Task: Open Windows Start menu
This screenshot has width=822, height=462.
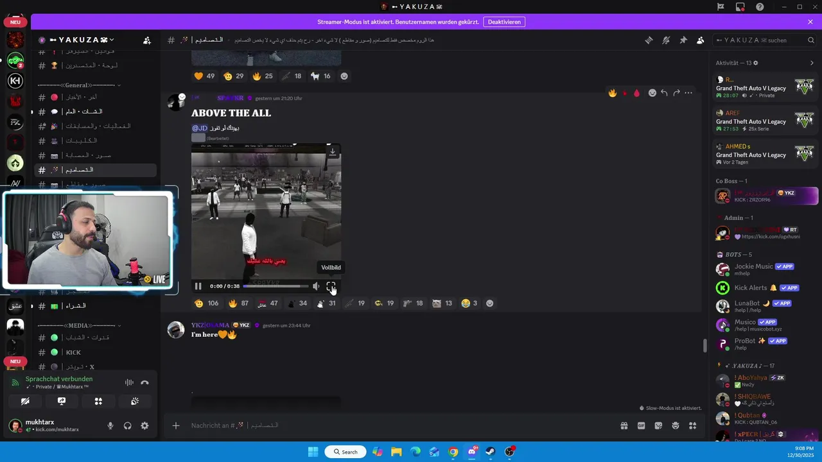Action: click(313, 452)
